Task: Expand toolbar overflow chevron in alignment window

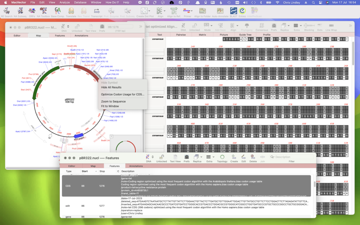Action: click(351, 26)
